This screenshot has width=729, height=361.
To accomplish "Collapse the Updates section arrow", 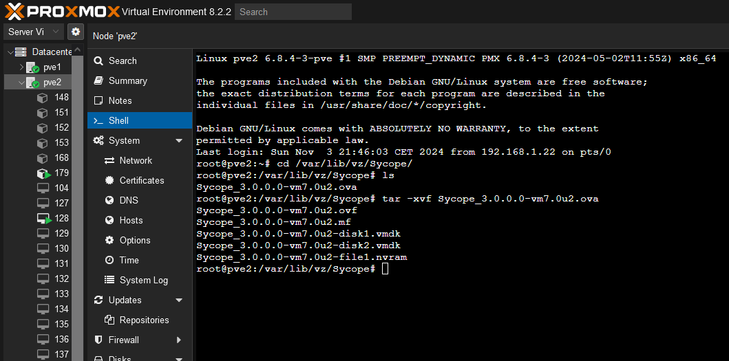I will pyautogui.click(x=179, y=300).
